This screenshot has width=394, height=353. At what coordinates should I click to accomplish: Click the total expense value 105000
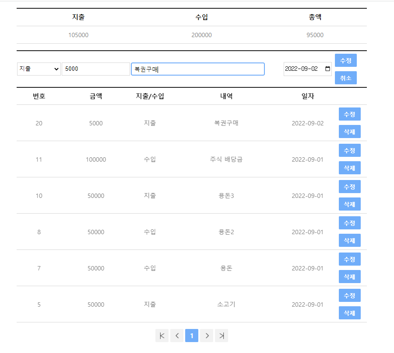(x=78, y=35)
